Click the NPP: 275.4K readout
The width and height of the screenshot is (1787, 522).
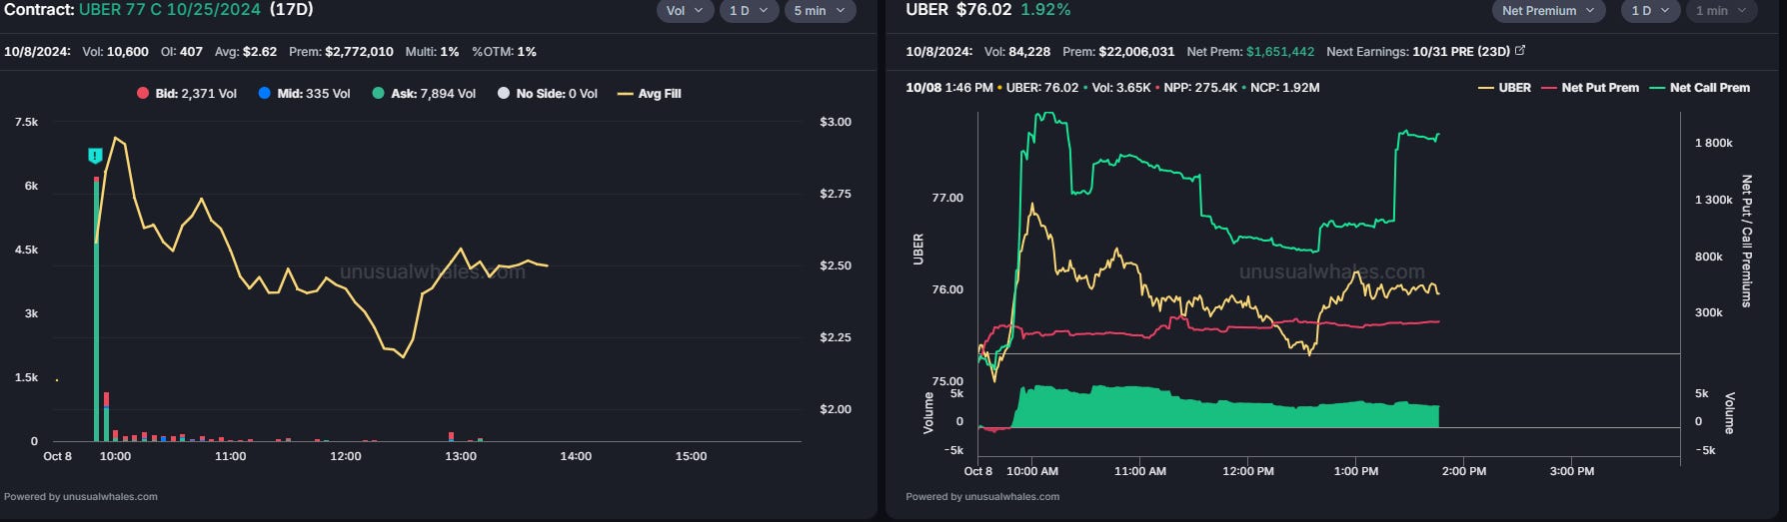click(x=1202, y=88)
